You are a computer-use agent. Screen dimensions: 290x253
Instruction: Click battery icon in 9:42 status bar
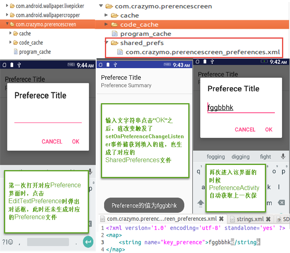click(264, 61)
